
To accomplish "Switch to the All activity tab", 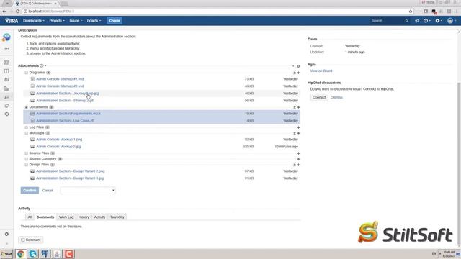I will click(x=30, y=217).
